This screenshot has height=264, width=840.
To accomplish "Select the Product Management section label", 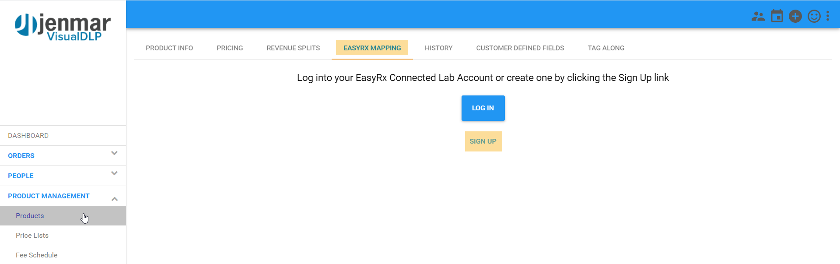I will [49, 196].
